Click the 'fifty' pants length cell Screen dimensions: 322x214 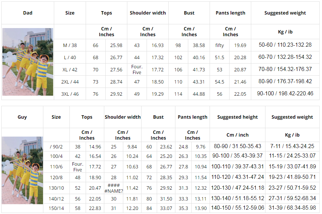pyautogui.click(x=220, y=45)
